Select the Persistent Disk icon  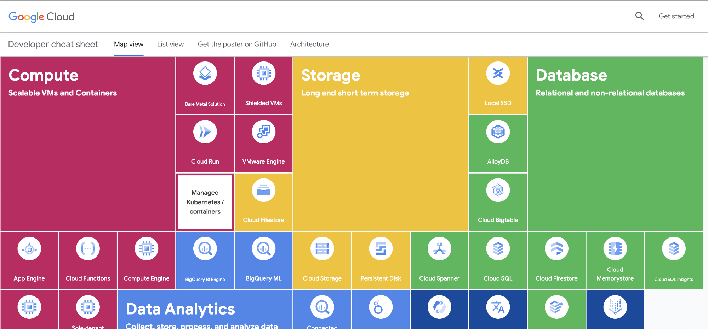(x=381, y=249)
